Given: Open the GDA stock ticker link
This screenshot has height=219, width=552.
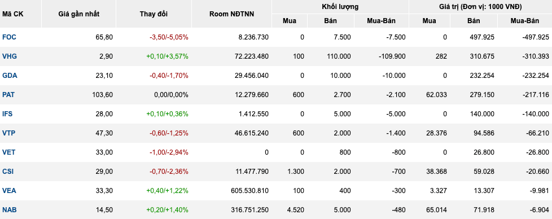Looking at the screenshot, I should [x=10, y=76].
